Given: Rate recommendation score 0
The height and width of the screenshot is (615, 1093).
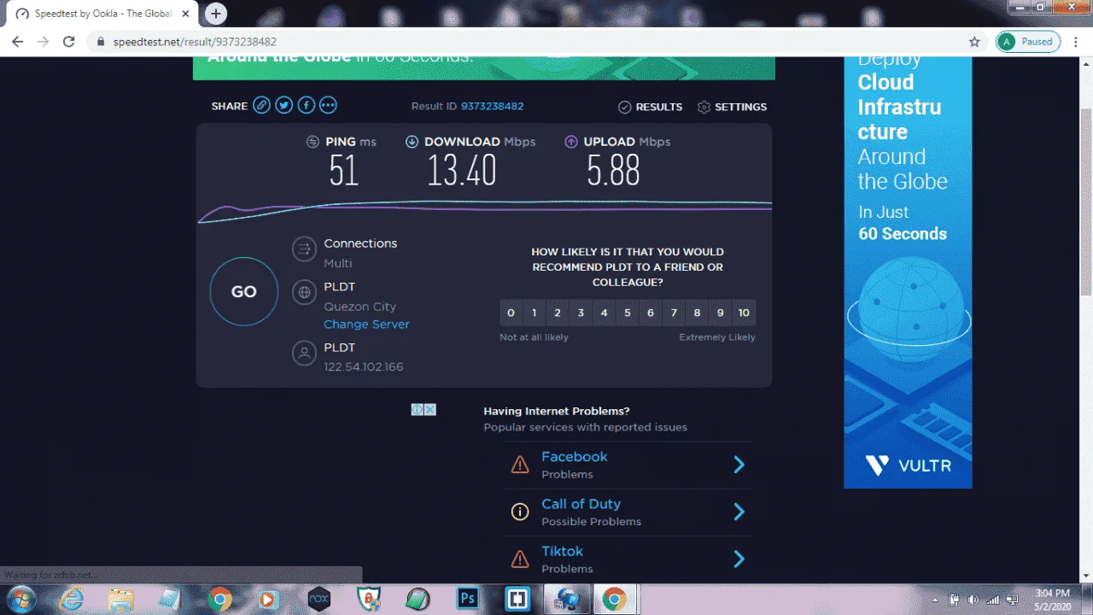Looking at the screenshot, I should [511, 313].
